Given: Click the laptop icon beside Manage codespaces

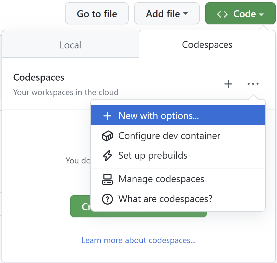Looking at the screenshot, I should pos(107,179).
